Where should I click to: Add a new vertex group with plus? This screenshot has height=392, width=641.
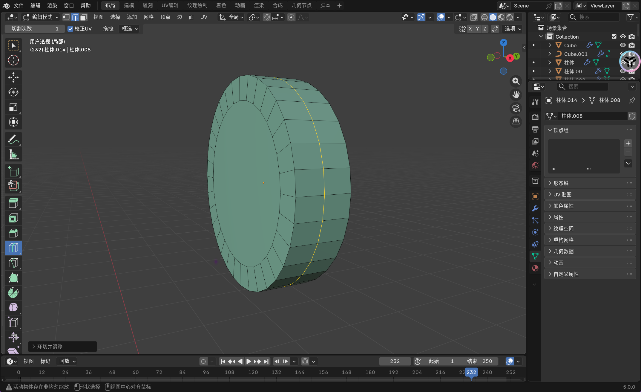(x=628, y=144)
